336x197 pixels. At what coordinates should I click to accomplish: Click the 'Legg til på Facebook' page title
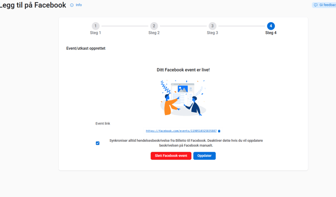[33, 5]
